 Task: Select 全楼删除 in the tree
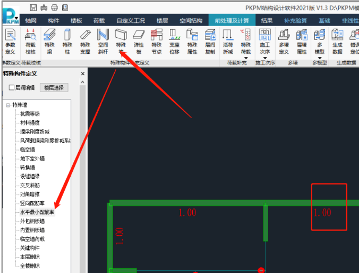pyautogui.click(x=30, y=266)
